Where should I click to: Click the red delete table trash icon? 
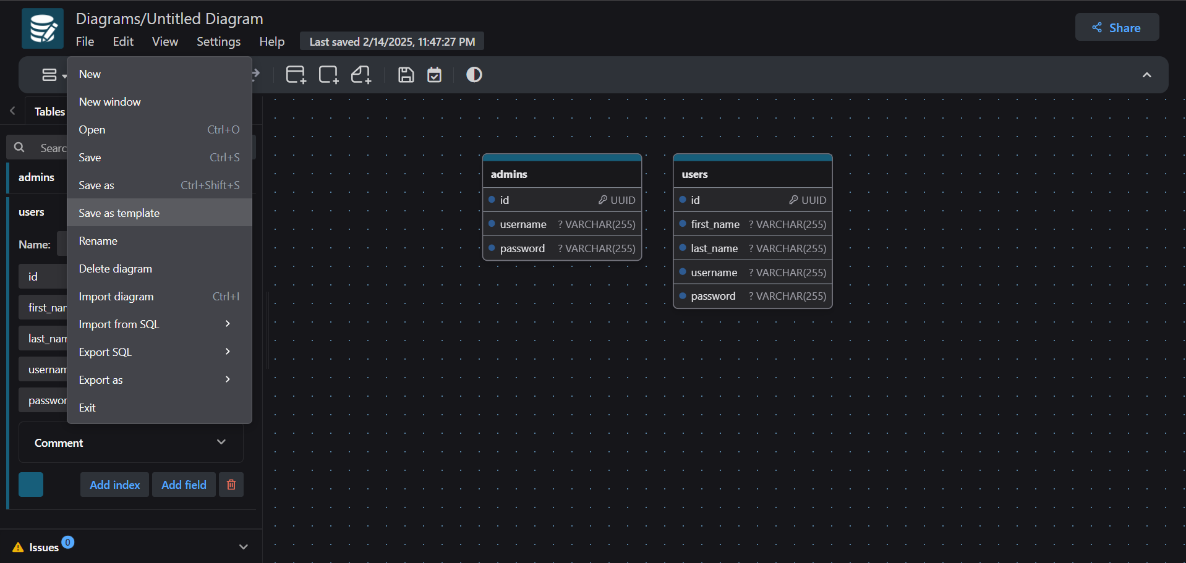(231, 485)
